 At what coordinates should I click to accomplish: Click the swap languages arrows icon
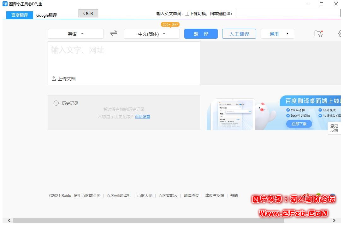(x=114, y=33)
